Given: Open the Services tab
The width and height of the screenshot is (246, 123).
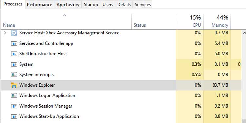Looking at the screenshot, I should point(143,5).
